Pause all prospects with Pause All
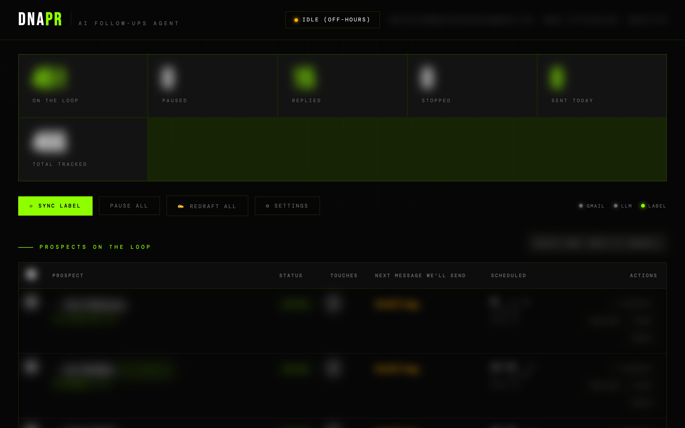685x428 pixels. pos(129,206)
